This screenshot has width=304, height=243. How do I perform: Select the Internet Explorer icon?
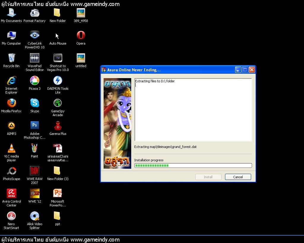click(12, 81)
